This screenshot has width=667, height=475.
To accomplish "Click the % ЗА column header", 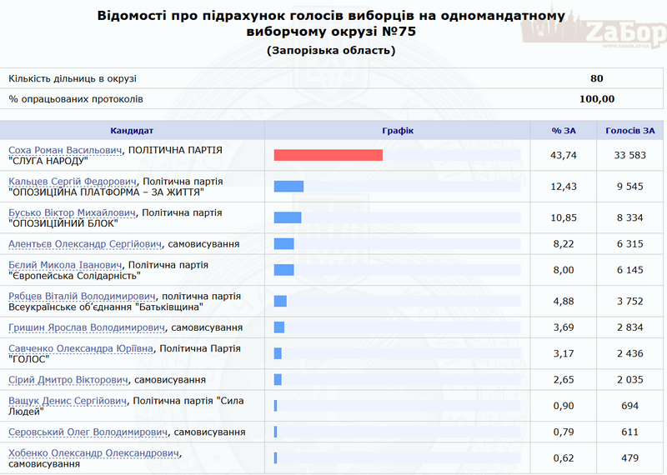I will [x=564, y=130].
